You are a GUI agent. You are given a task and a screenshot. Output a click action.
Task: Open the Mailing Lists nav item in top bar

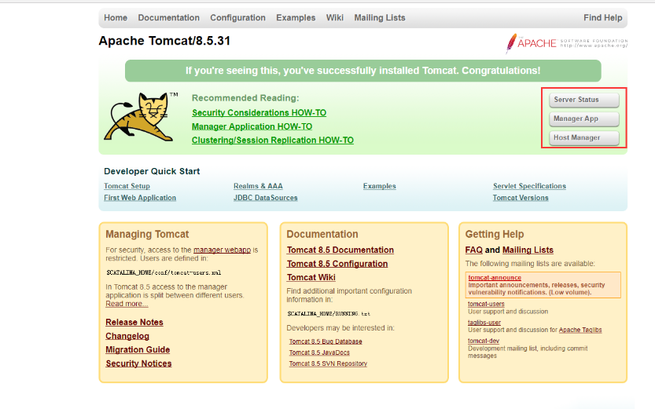380,17
